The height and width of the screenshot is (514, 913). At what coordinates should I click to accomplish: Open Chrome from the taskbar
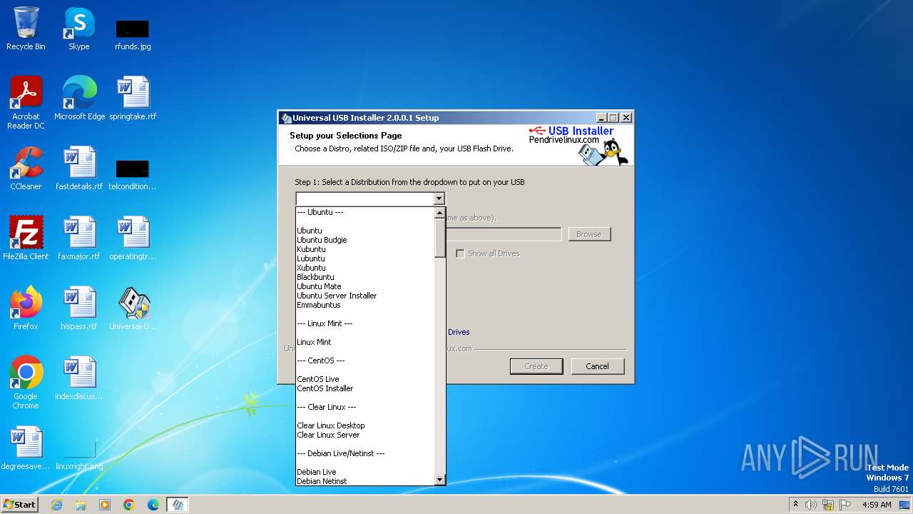click(129, 505)
